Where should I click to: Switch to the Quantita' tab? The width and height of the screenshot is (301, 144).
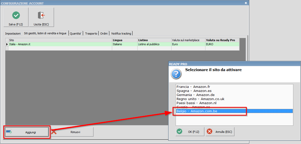(x=75, y=34)
